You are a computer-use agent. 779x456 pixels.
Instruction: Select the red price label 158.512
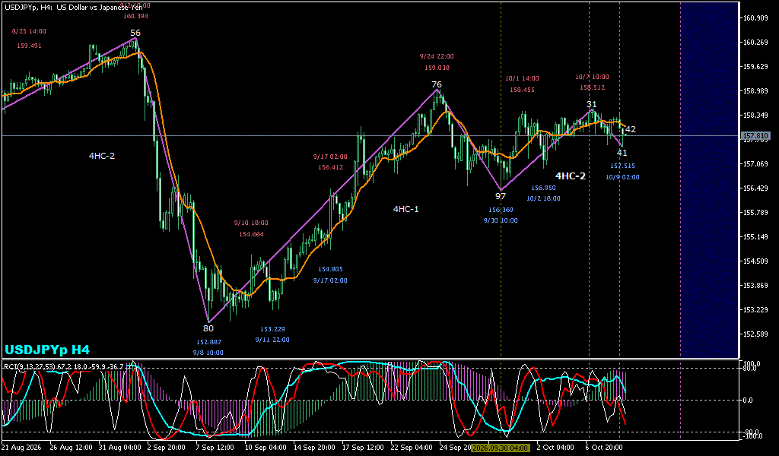tap(592, 88)
